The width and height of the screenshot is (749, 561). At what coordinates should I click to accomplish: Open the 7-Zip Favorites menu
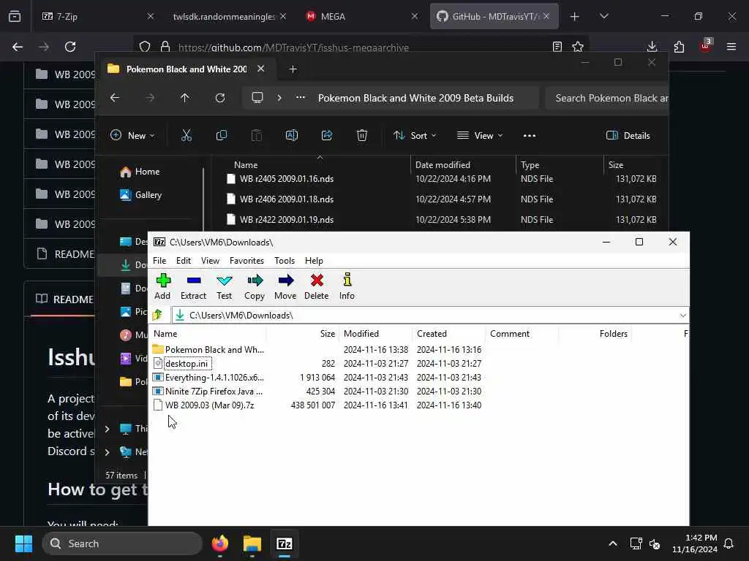tap(246, 261)
